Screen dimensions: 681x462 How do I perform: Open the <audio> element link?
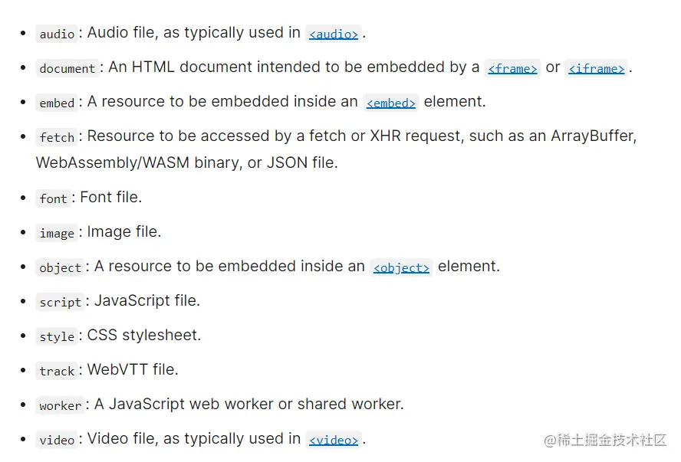pos(334,34)
